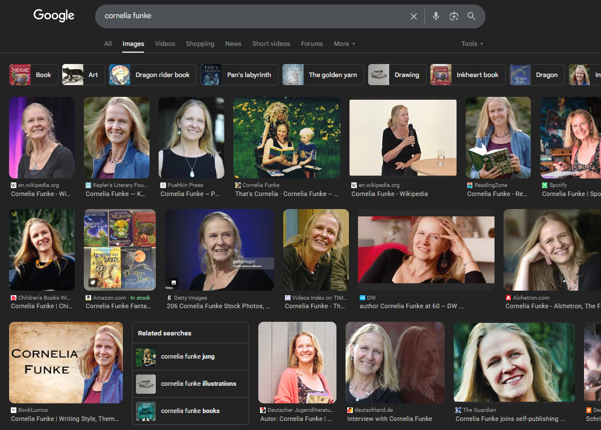The height and width of the screenshot is (430, 601).
Task: Click related search cornelia funke books
Action: click(x=190, y=411)
